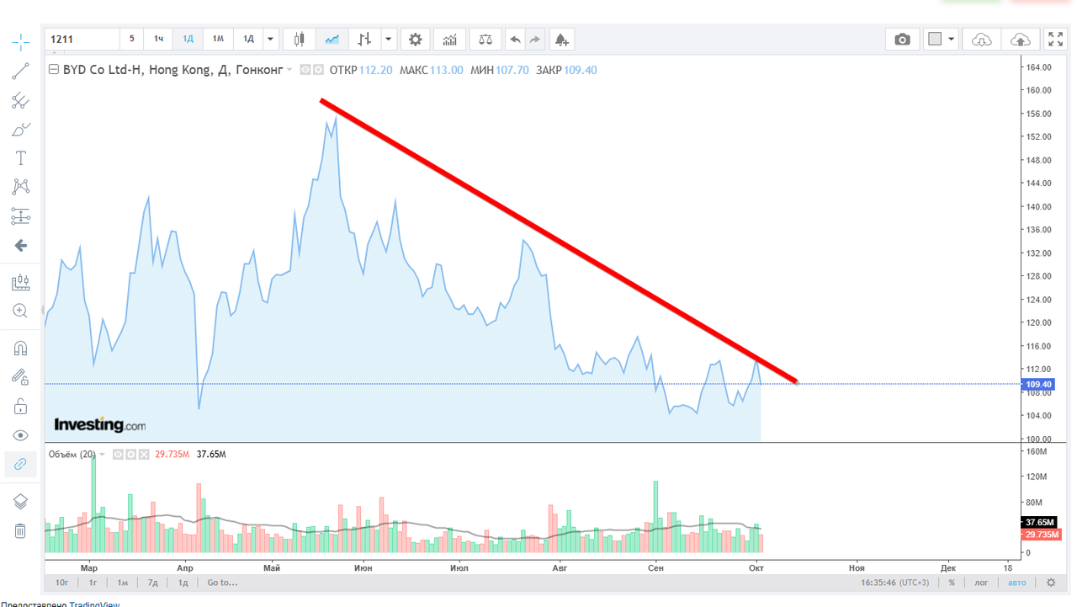1077x607 pixels.
Task: Take a chart snapshot with camera
Action: 902,39
